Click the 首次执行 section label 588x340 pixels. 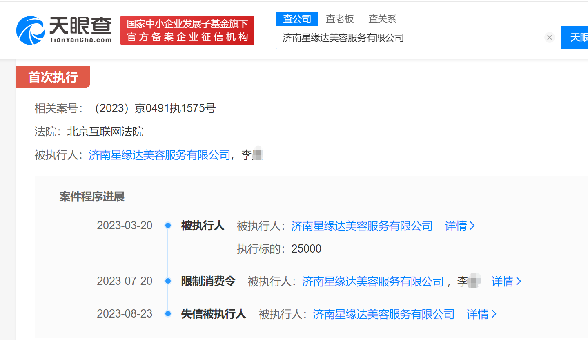(53, 77)
